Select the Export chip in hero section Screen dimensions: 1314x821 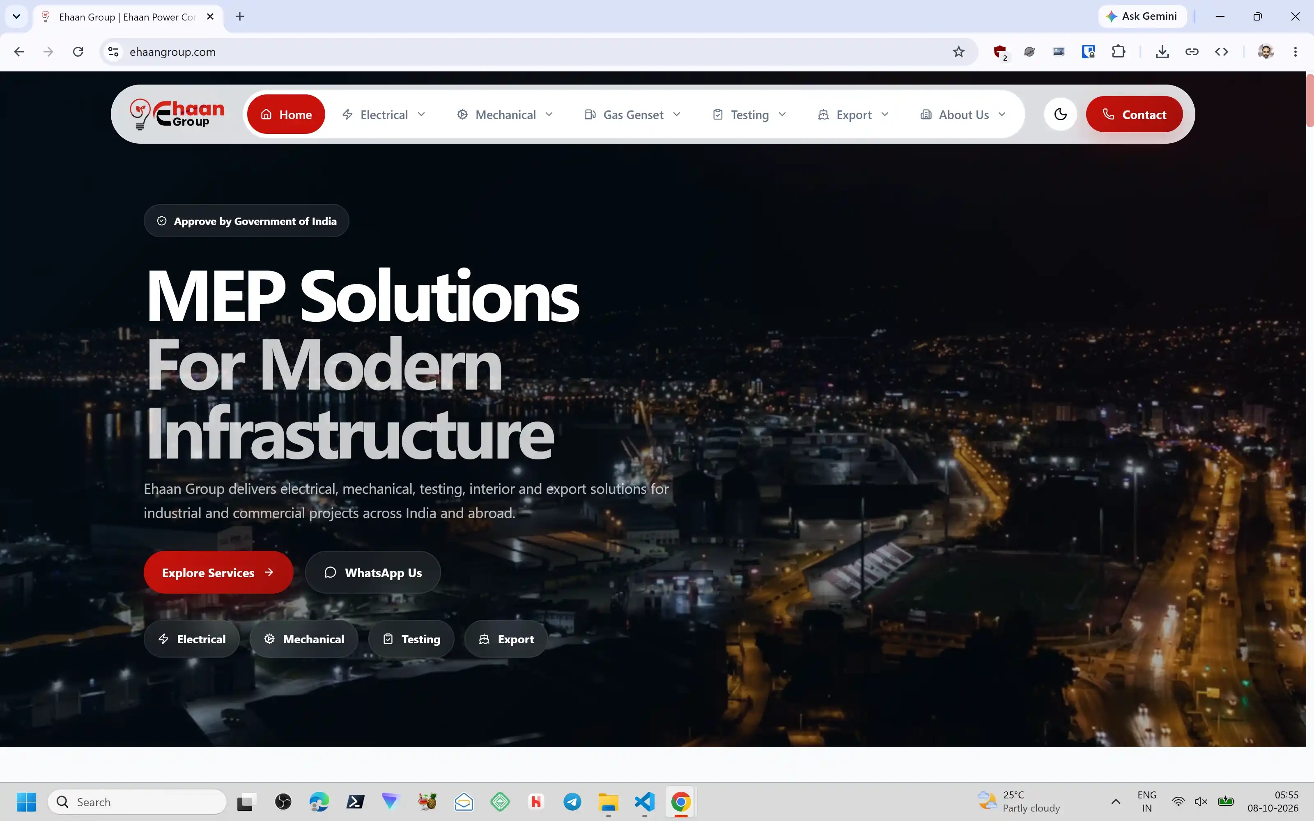[506, 639]
